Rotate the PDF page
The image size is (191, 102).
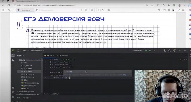click(x=103, y=10)
